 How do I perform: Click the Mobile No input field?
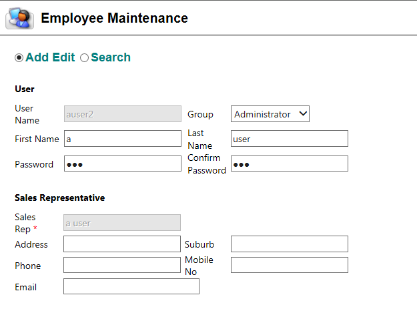click(x=290, y=265)
